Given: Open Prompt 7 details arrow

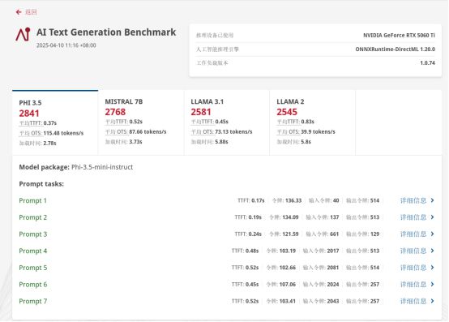Looking at the screenshot, I should click(x=432, y=301).
